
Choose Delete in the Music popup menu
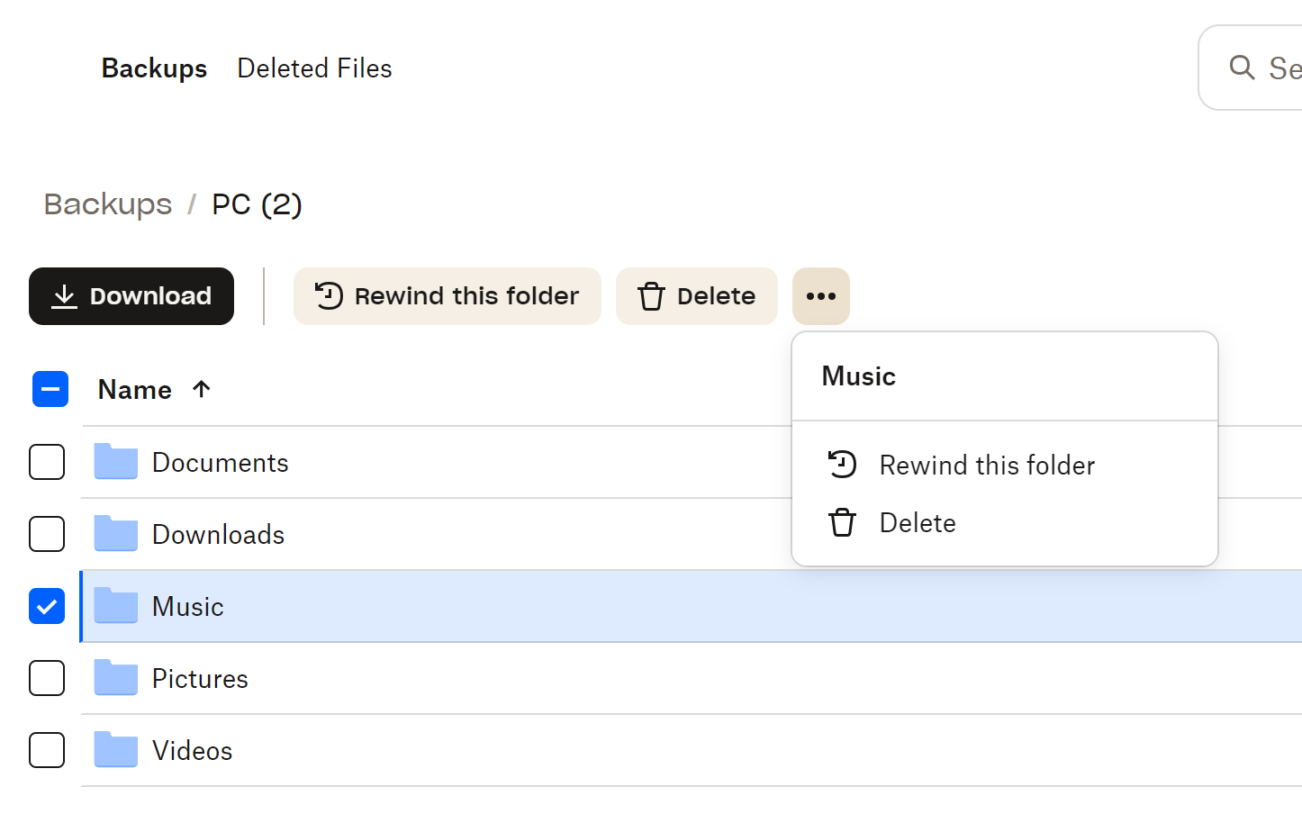point(917,523)
